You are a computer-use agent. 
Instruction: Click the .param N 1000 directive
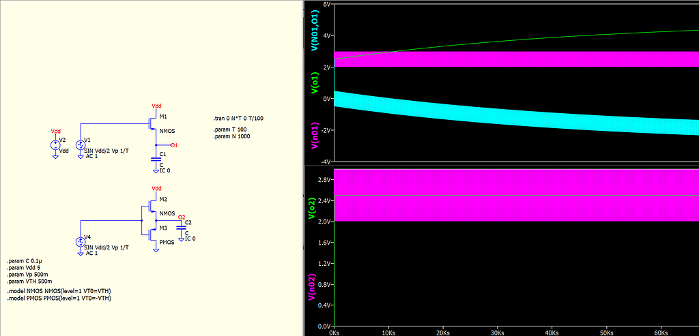231,136
